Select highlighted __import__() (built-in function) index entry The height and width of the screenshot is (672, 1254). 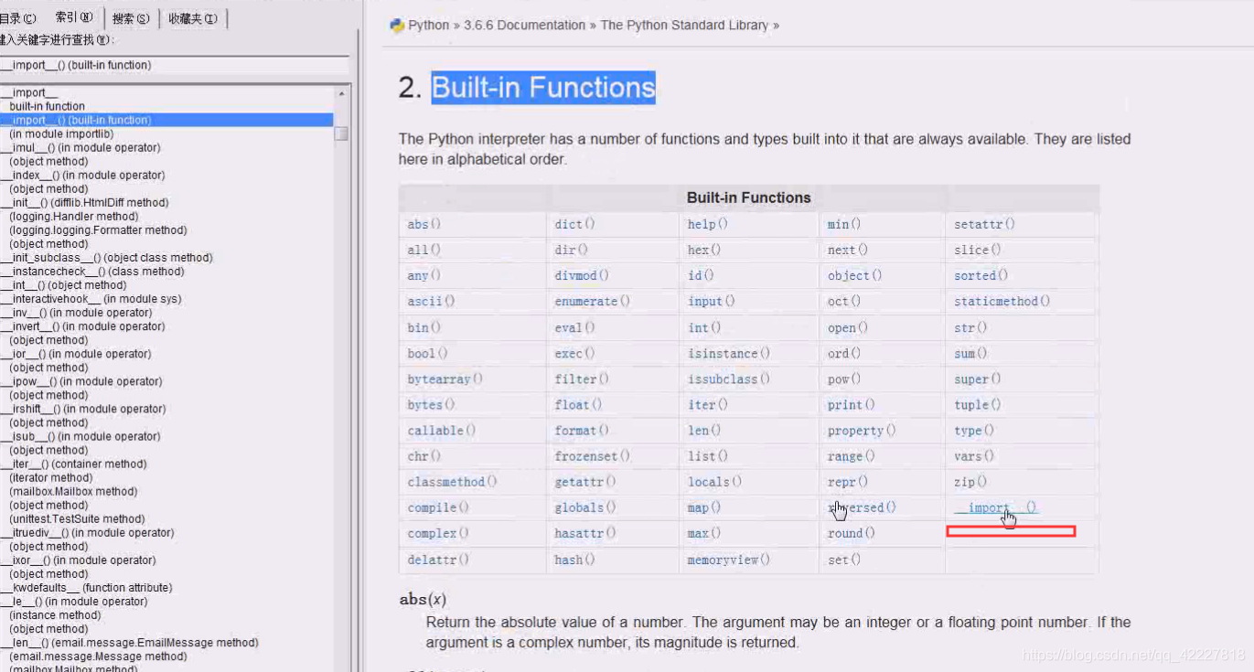click(x=166, y=120)
